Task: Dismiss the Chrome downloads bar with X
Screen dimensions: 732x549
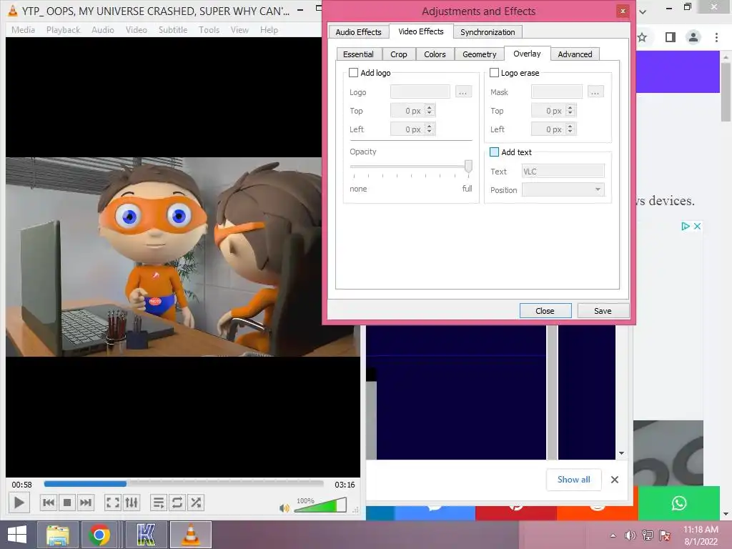Action: pyautogui.click(x=614, y=480)
